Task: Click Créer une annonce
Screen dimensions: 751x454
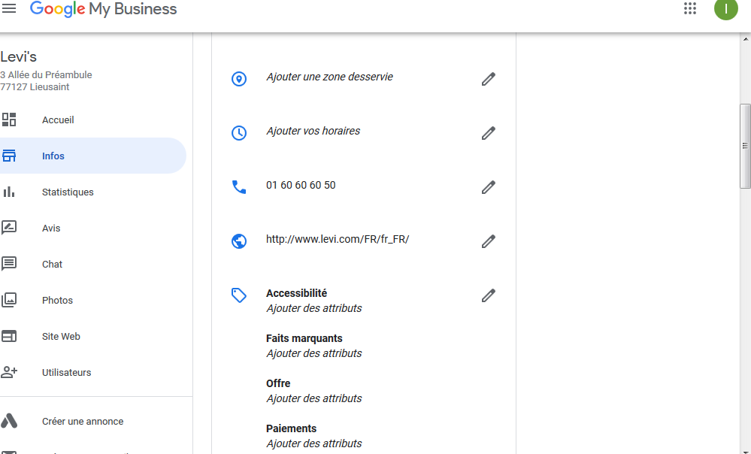Action: (x=83, y=422)
